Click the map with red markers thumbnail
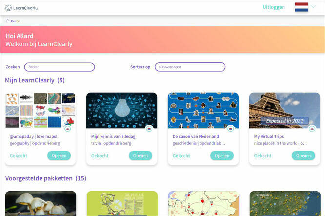 203,203
